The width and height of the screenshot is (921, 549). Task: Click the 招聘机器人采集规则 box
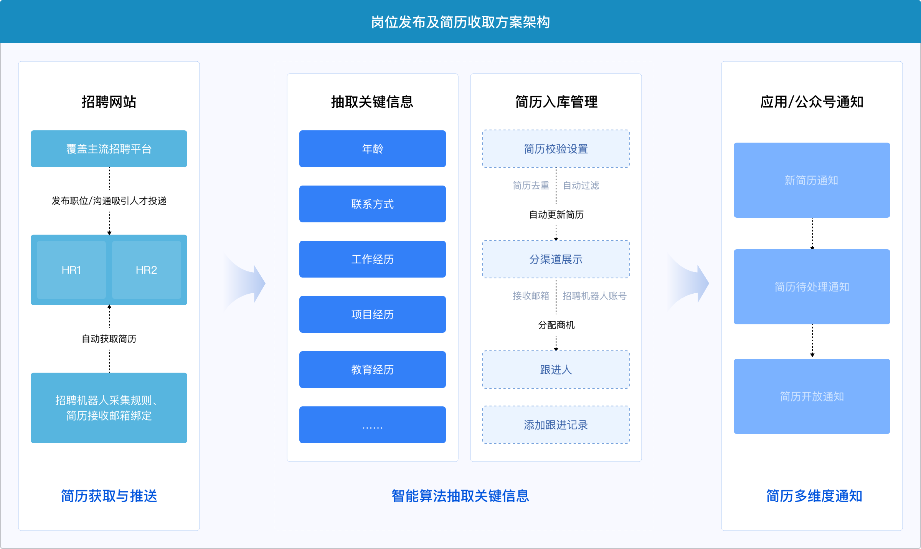[109, 408]
